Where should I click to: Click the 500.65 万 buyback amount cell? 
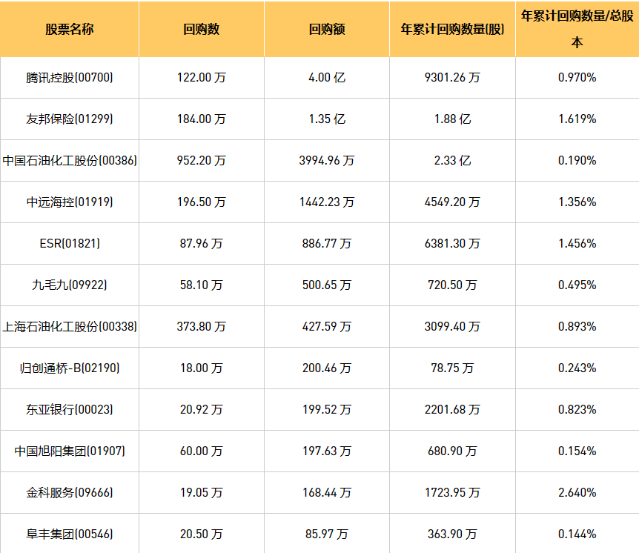coord(327,285)
